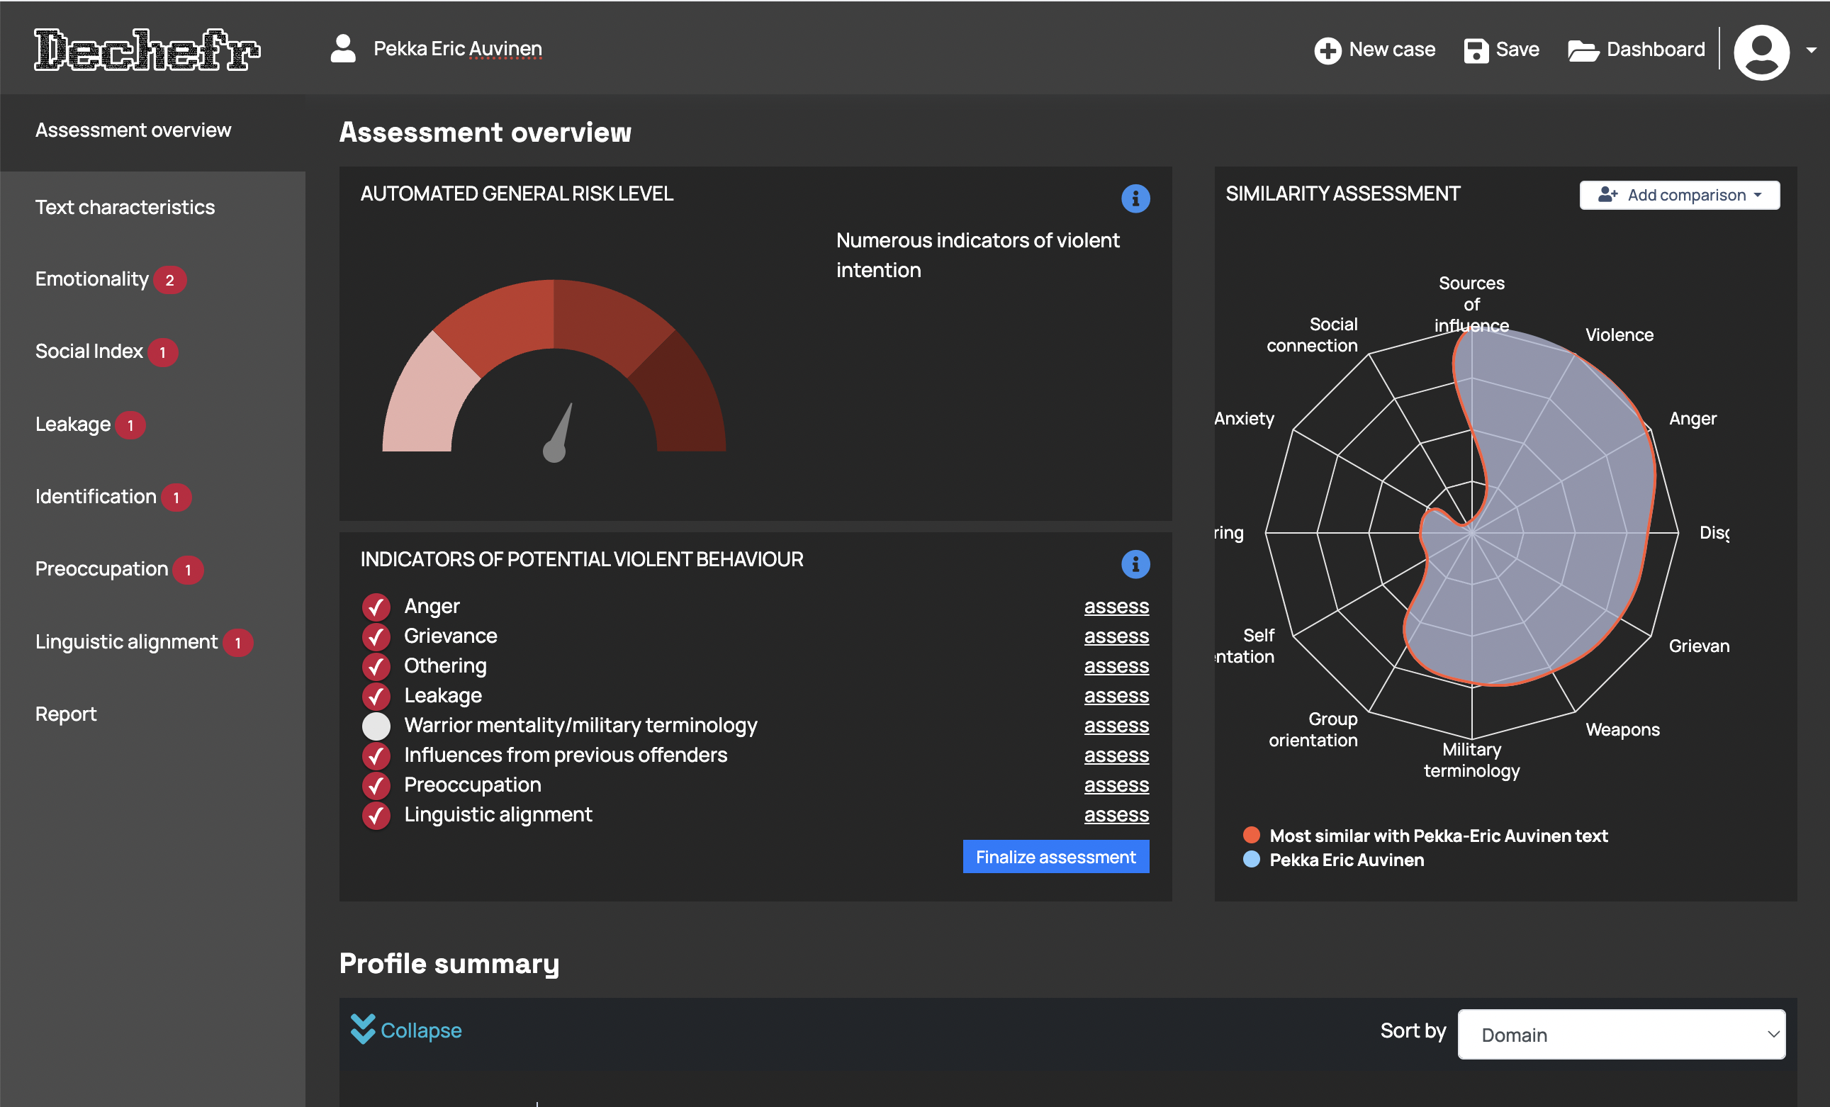
Task: Go to Report in the sidebar
Action: coord(65,714)
